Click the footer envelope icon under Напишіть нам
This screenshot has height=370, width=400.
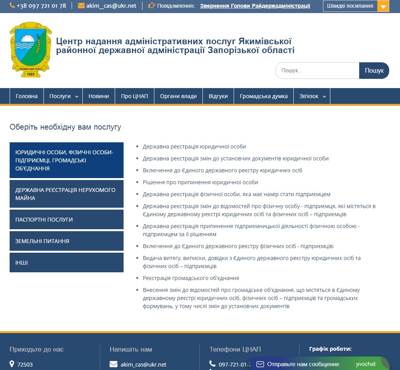pyautogui.click(x=114, y=364)
